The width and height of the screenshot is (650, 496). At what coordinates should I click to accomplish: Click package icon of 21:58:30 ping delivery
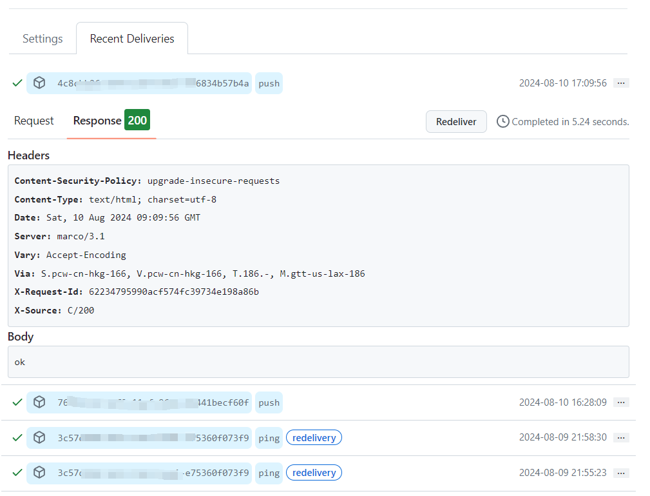pos(39,438)
